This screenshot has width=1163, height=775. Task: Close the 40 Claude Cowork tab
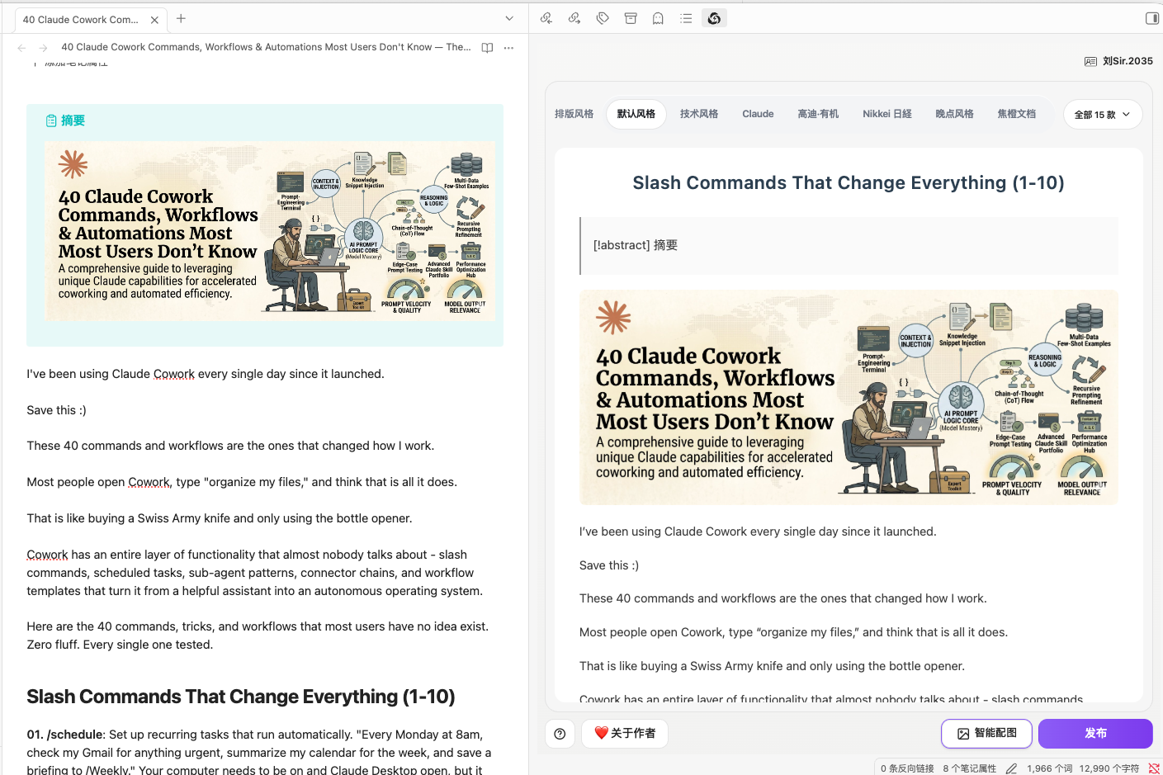(x=154, y=20)
